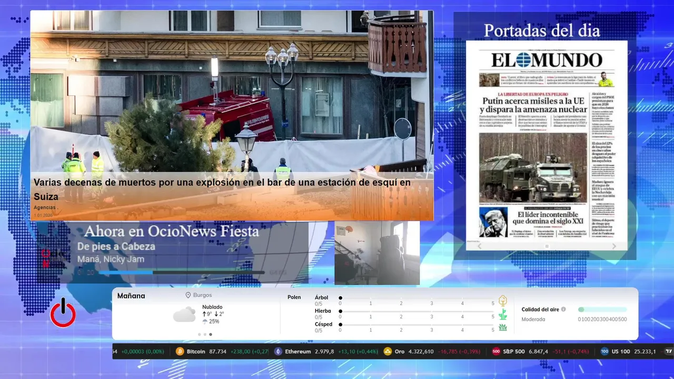
Task: Click the air quality indicator bar
Action: [x=602, y=310]
